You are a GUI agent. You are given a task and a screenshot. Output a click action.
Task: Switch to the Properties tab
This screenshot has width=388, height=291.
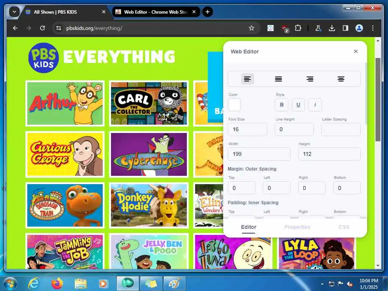[297, 227]
